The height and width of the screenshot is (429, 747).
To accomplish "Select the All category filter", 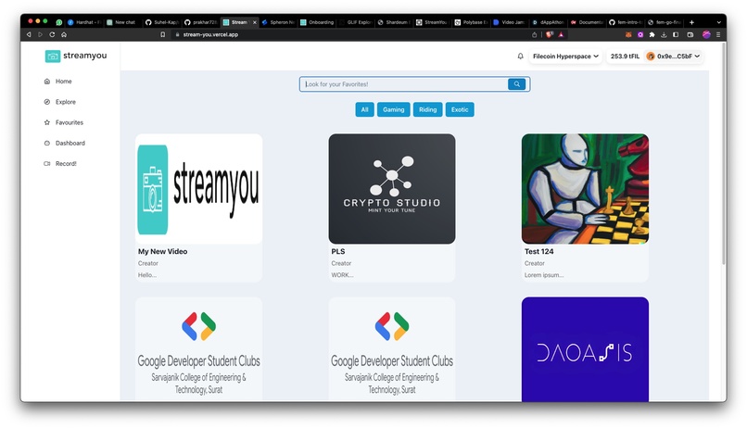I will coord(364,109).
